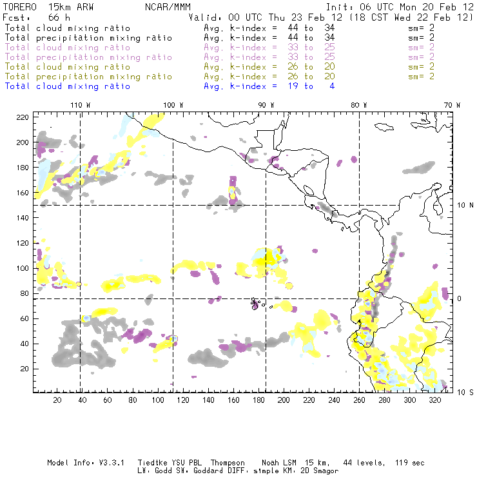This screenshot has width=477, height=477.
Task: Click the purple 'Total cloud mixing ratio' legend row
Action: pyautogui.click(x=219, y=48)
